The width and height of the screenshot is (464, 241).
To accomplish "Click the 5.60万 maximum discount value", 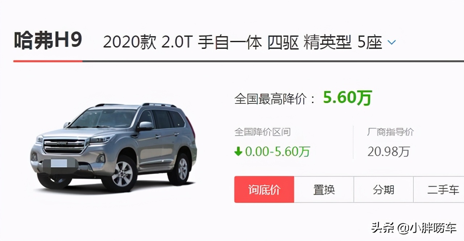I will (347, 98).
